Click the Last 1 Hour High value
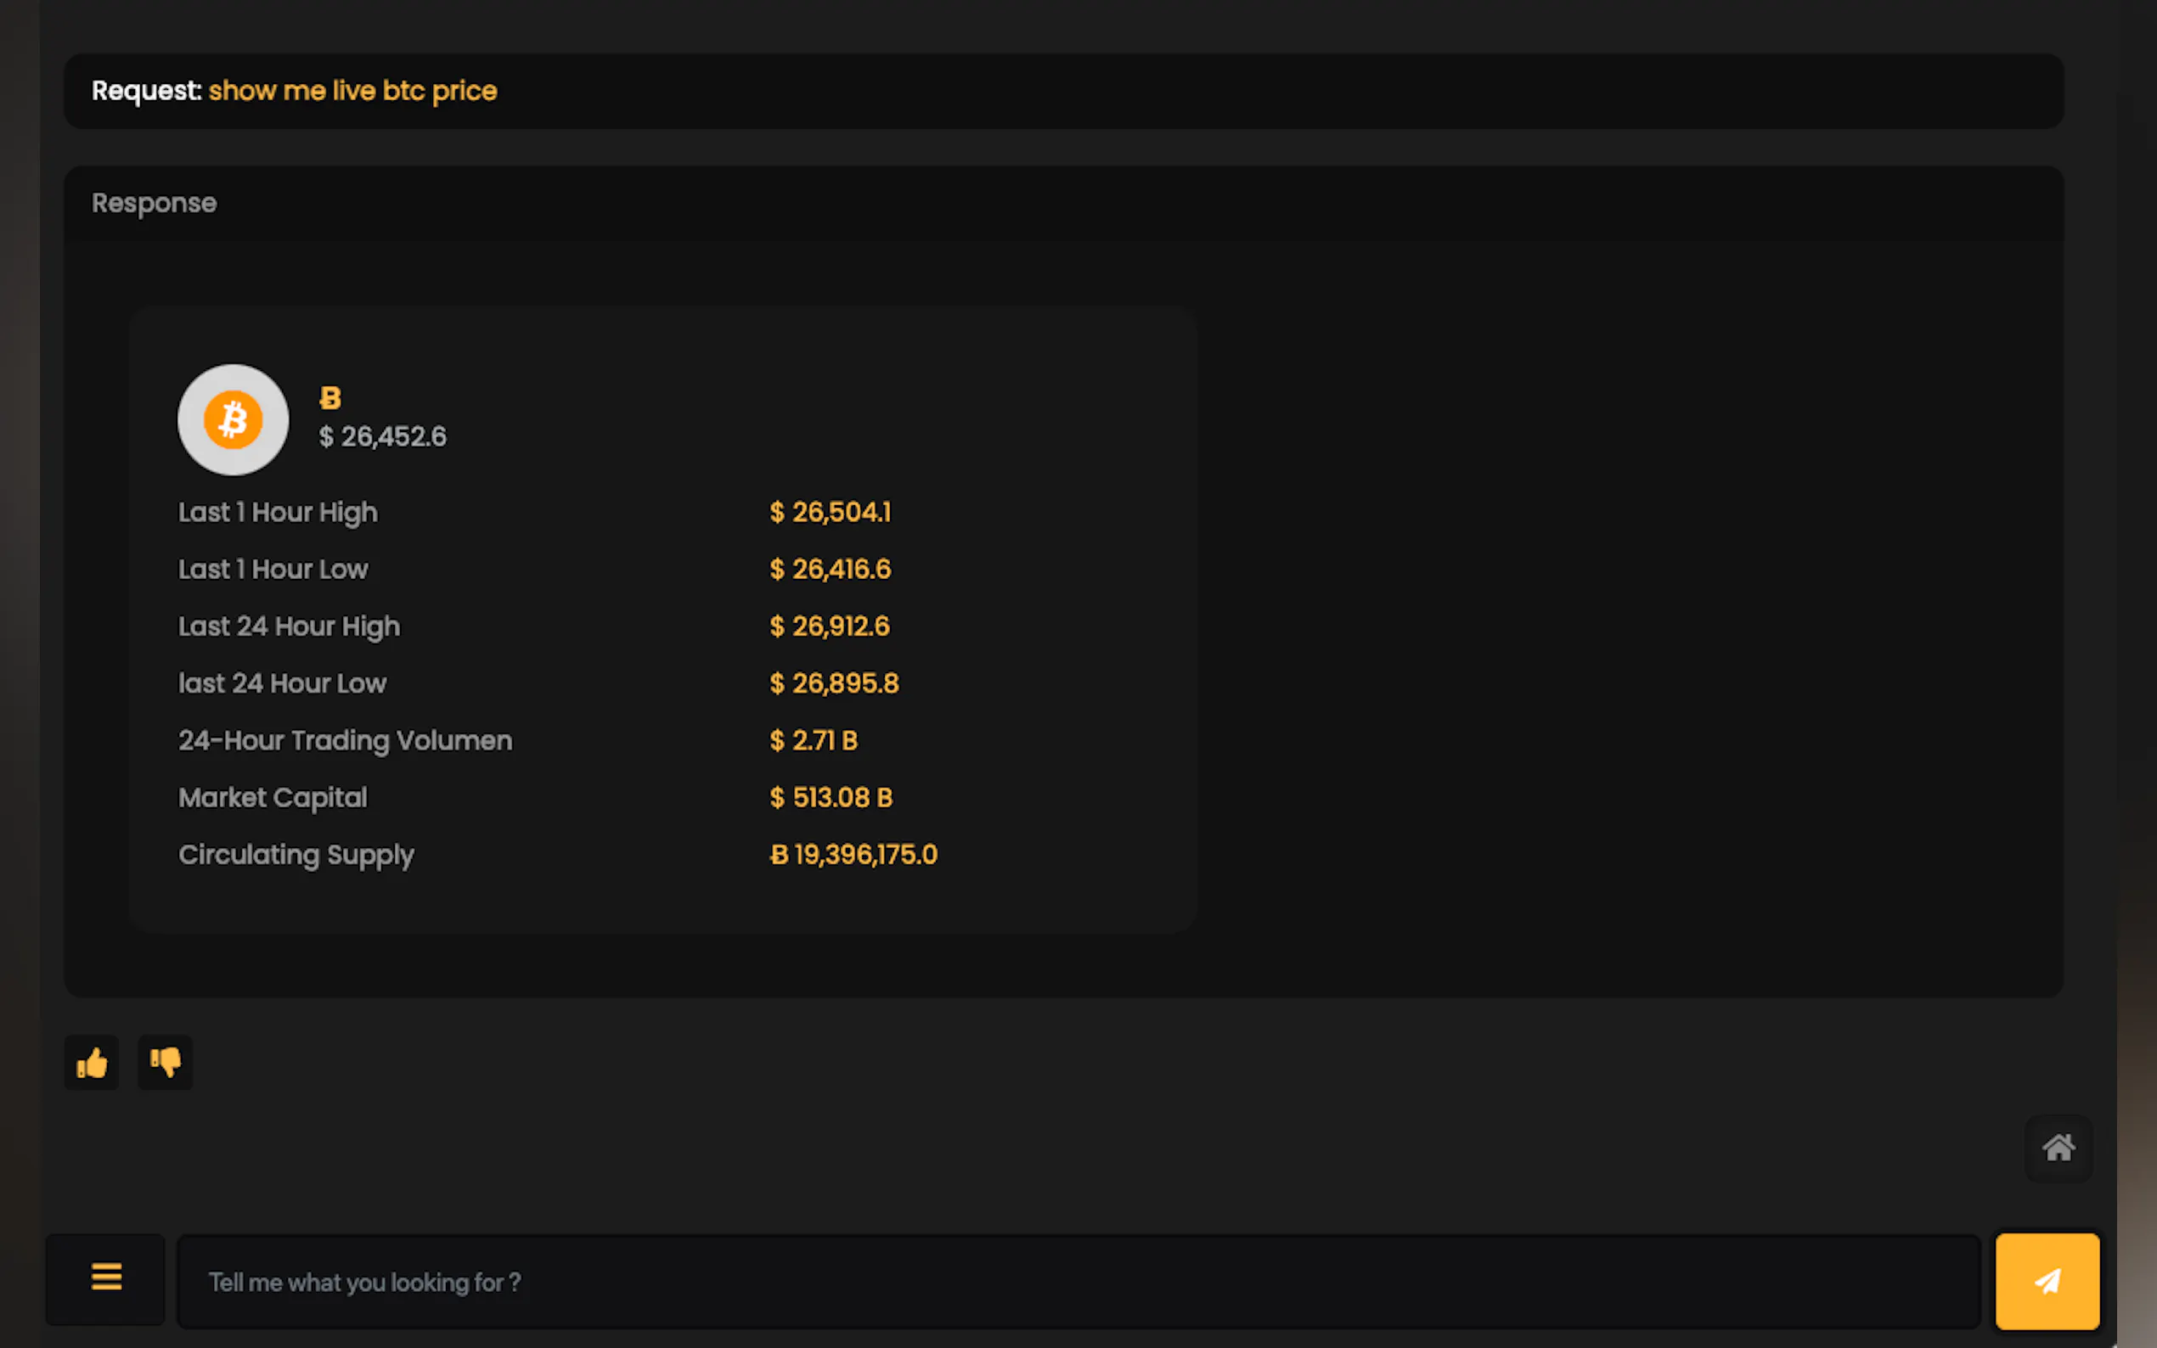The width and height of the screenshot is (2157, 1348). (x=830, y=513)
